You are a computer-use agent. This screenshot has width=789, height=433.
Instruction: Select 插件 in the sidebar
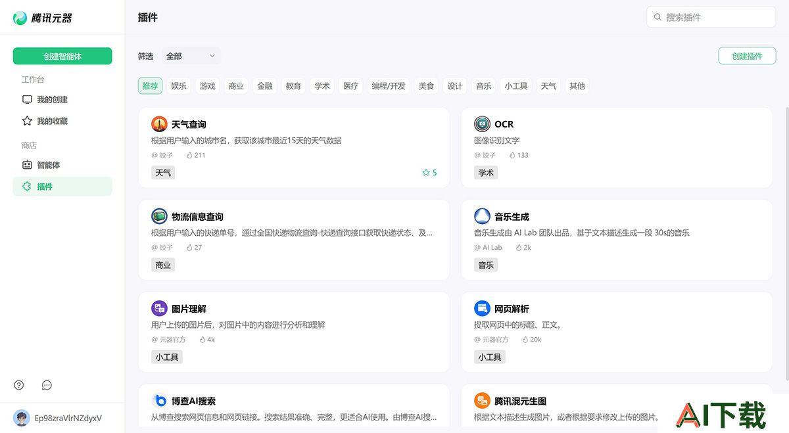coord(62,187)
